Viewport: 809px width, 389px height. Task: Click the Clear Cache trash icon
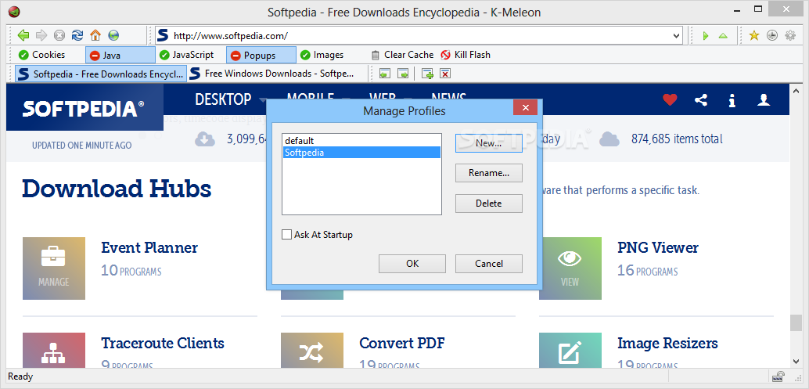[x=376, y=55]
